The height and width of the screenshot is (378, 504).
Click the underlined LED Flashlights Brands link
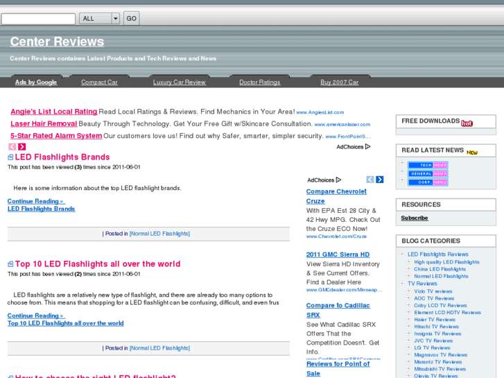pos(42,209)
